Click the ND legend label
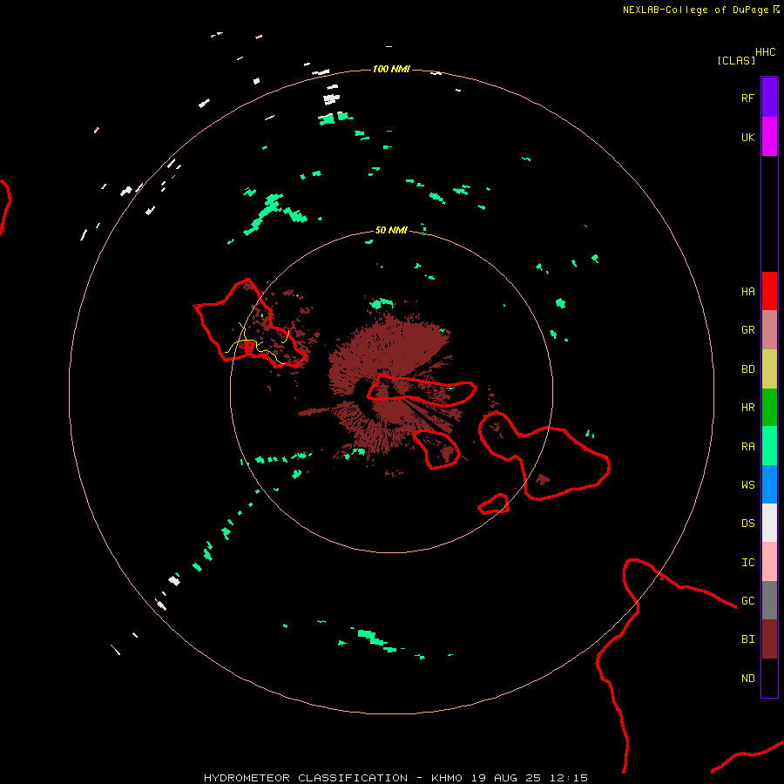This screenshot has width=784, height=784. pos(747,679)
